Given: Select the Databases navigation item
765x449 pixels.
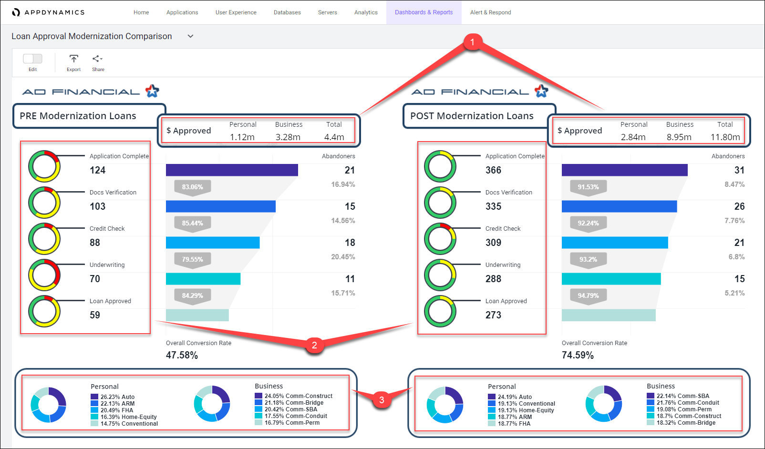Looking at the screenshot, I should click(287, 12).
